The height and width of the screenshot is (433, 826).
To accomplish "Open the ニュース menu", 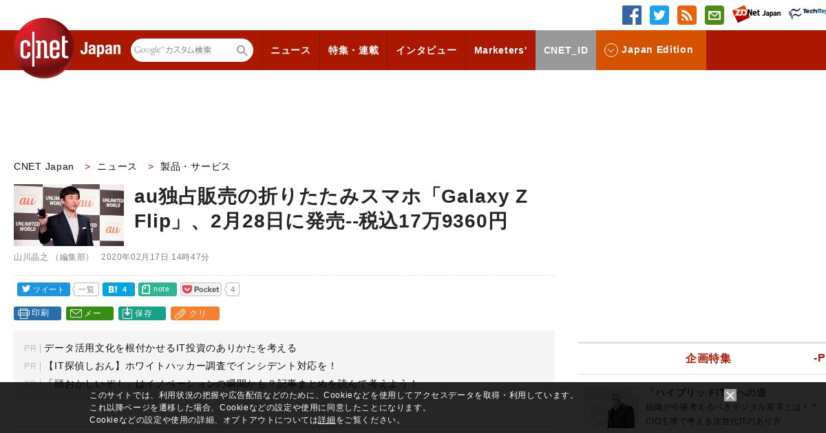I will [290, 50].
